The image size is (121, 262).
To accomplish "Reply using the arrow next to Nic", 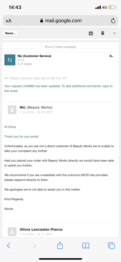I will pos(111,56).
